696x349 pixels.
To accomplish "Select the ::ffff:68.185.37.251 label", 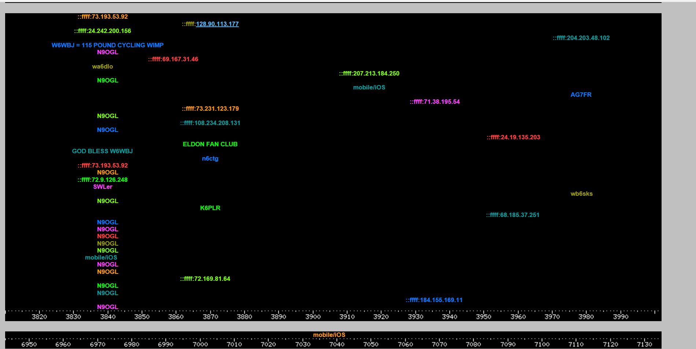I will click(x=513, y=215).
